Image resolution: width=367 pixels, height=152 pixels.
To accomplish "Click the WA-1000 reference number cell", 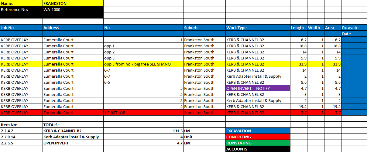I will (x=73, y=9).
